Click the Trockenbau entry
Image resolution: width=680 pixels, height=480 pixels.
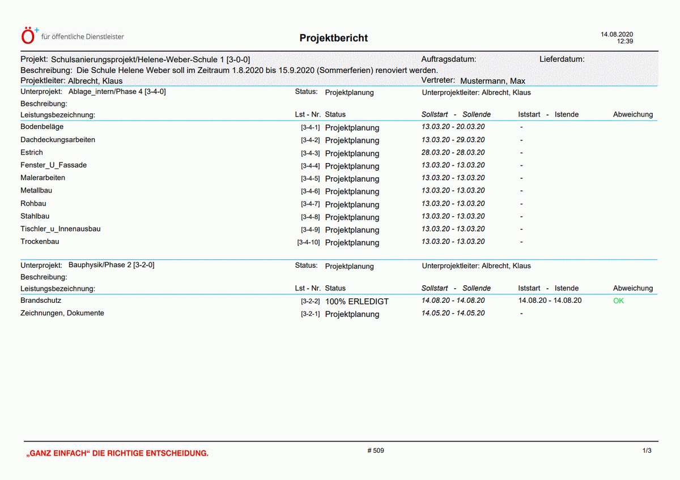pyautogui.click(x=40, y=242)
